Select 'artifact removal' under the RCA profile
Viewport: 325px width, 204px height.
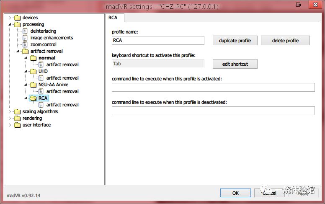62,105
